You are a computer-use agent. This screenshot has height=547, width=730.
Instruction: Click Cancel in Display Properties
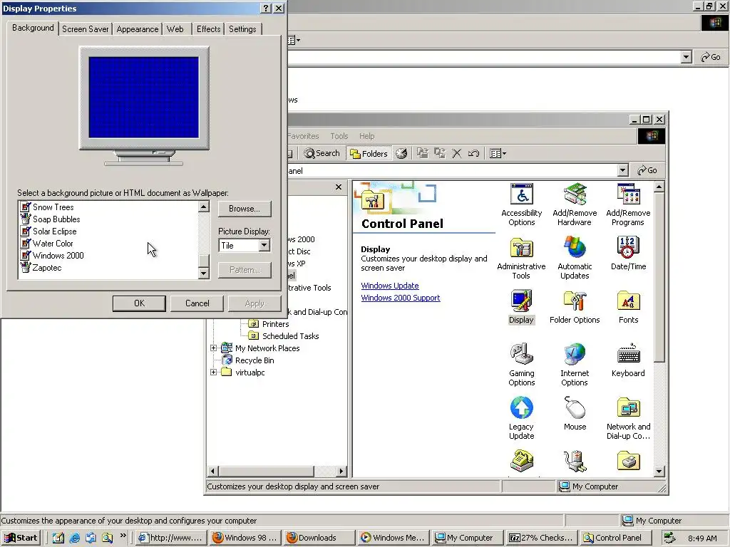coord(197,303)
